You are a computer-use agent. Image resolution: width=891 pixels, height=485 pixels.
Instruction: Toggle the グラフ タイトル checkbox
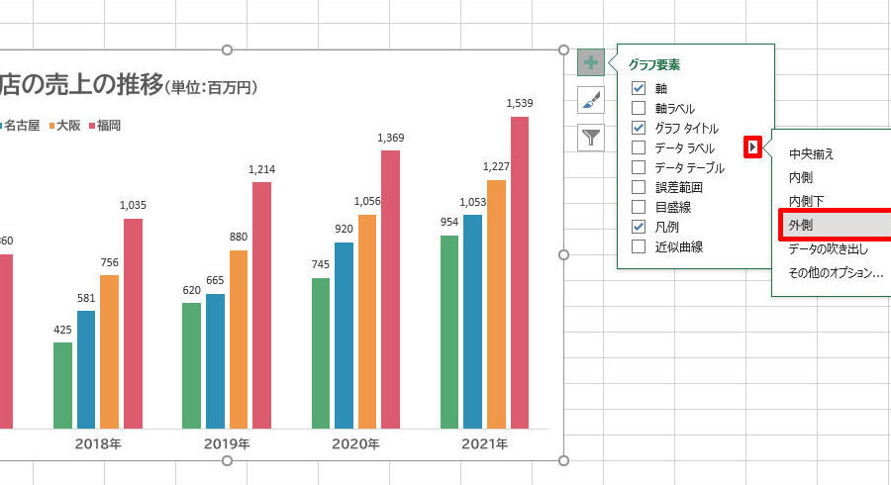[x=639, y=128]
